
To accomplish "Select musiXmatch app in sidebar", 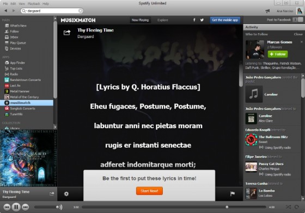I will [27, 103].
